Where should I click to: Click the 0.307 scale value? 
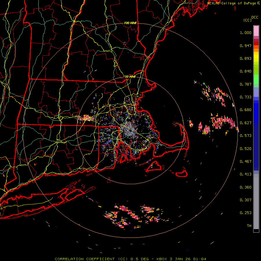(246, 200)
